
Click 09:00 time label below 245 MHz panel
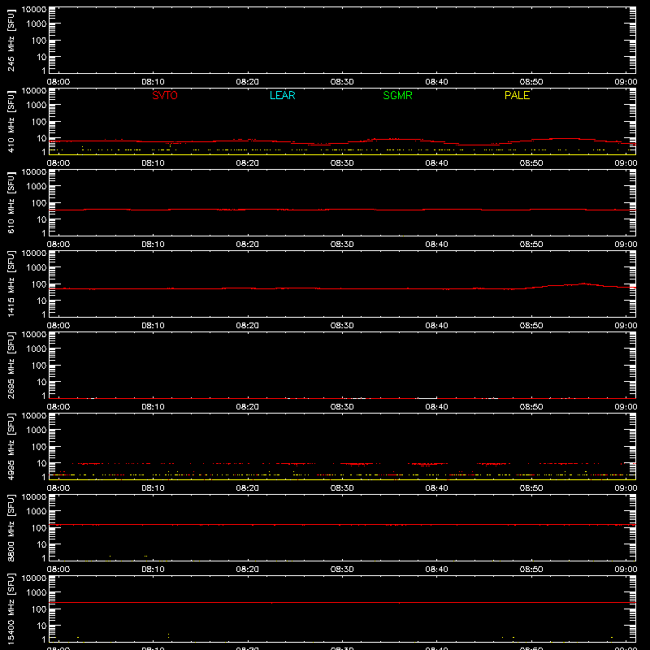(x=626, y=82)
